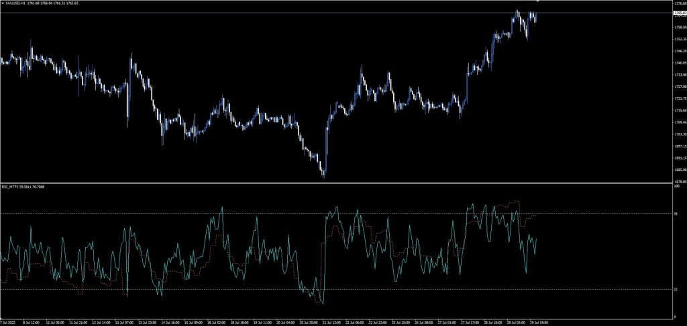Screen dimensions: 687x326
Task: Click the 1727.90 price on the price scale
Action: (679, 87)
